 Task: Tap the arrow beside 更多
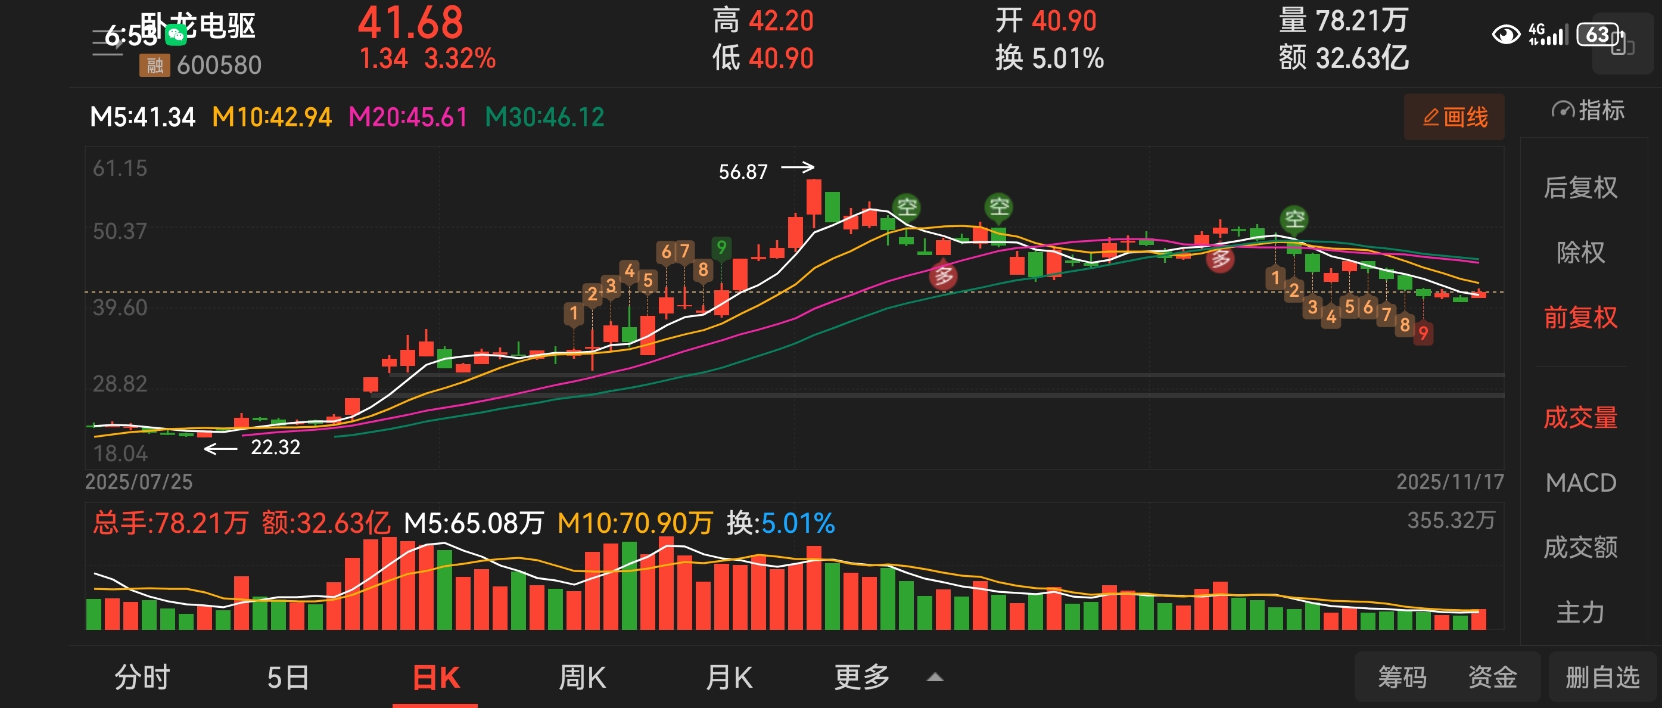pos(935,678)
